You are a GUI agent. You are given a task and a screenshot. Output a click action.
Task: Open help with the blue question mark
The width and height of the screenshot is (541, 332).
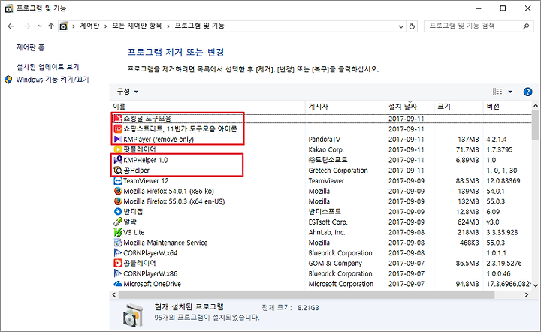(527, 92)
